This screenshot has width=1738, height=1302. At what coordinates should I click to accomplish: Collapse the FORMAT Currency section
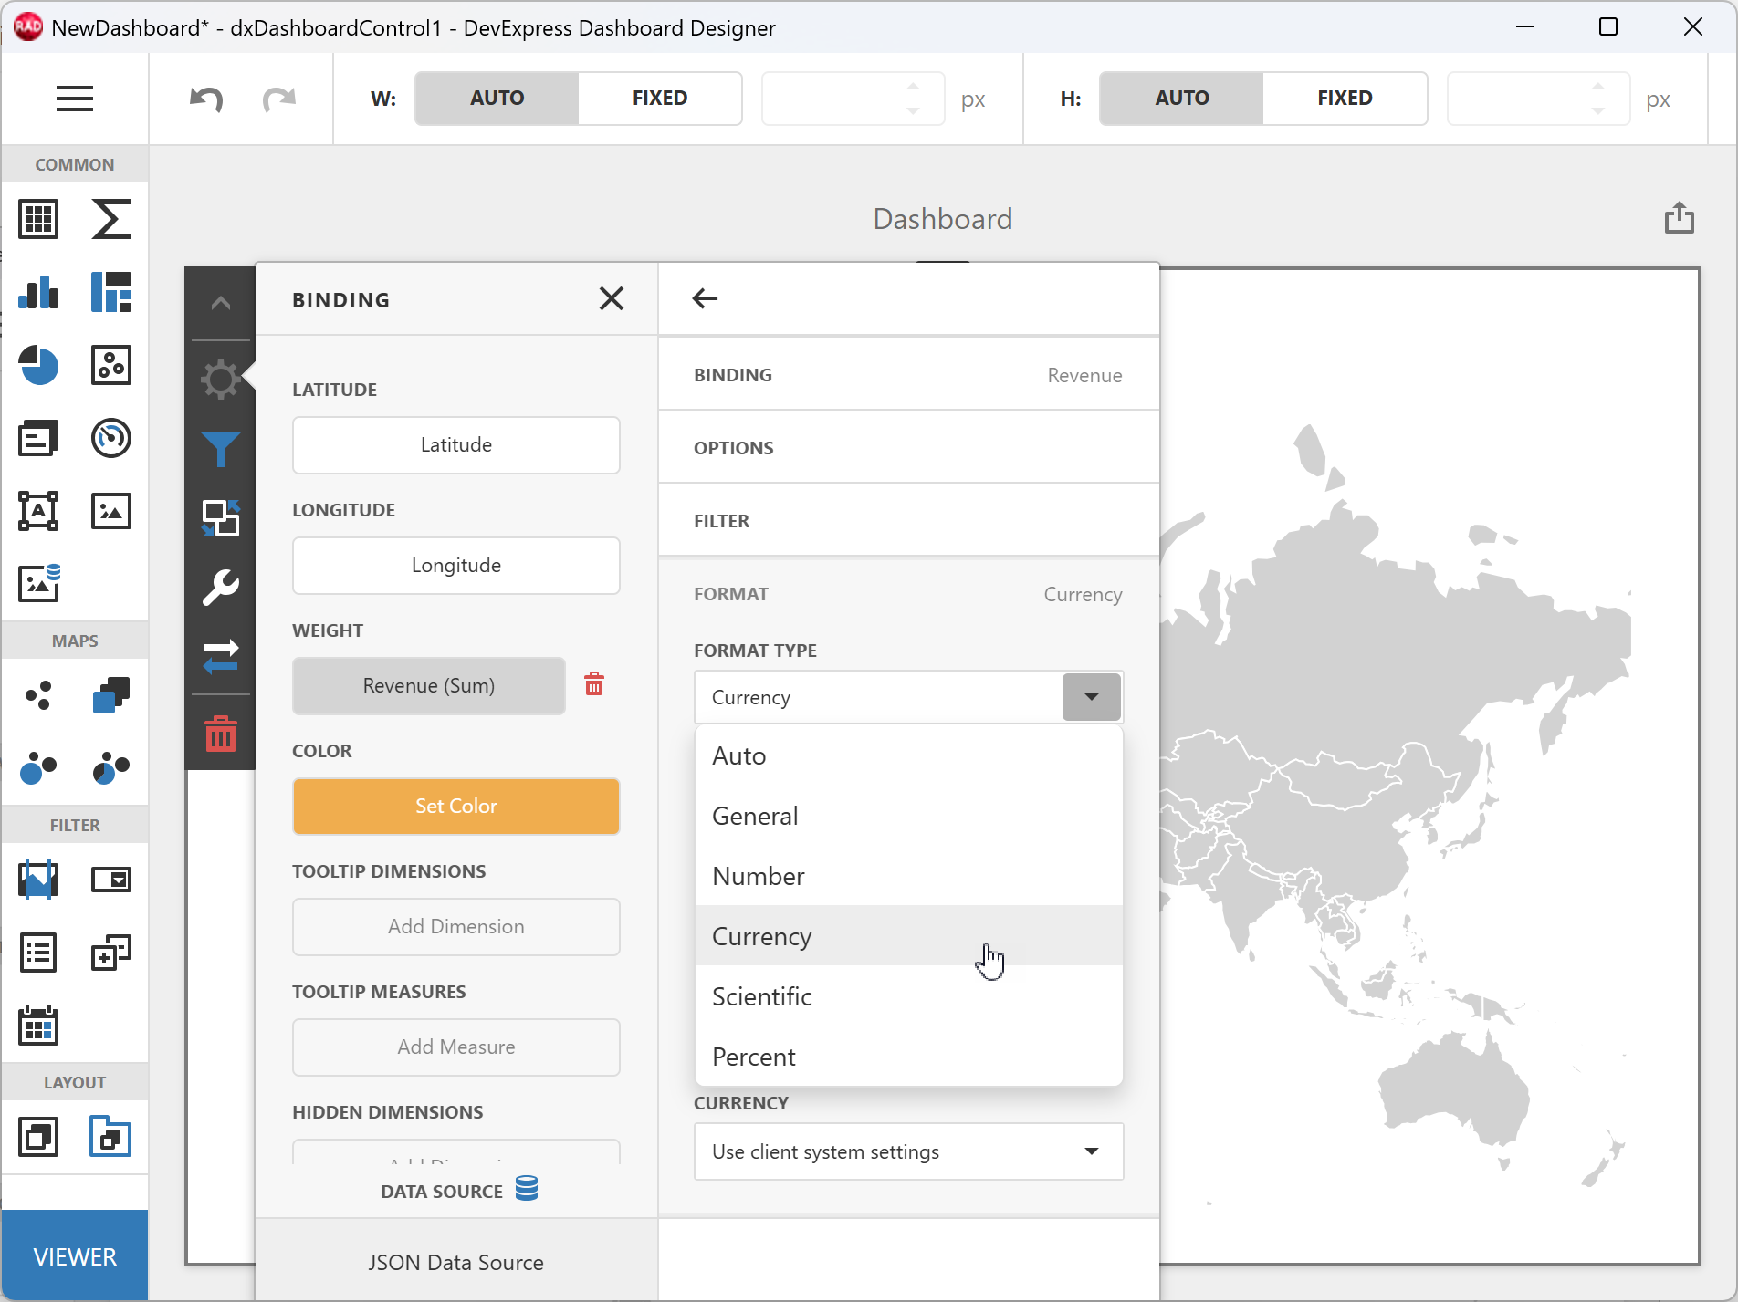[x=909, y=594]
